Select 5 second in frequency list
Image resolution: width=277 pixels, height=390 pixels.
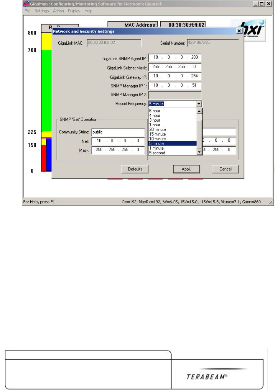172,153
